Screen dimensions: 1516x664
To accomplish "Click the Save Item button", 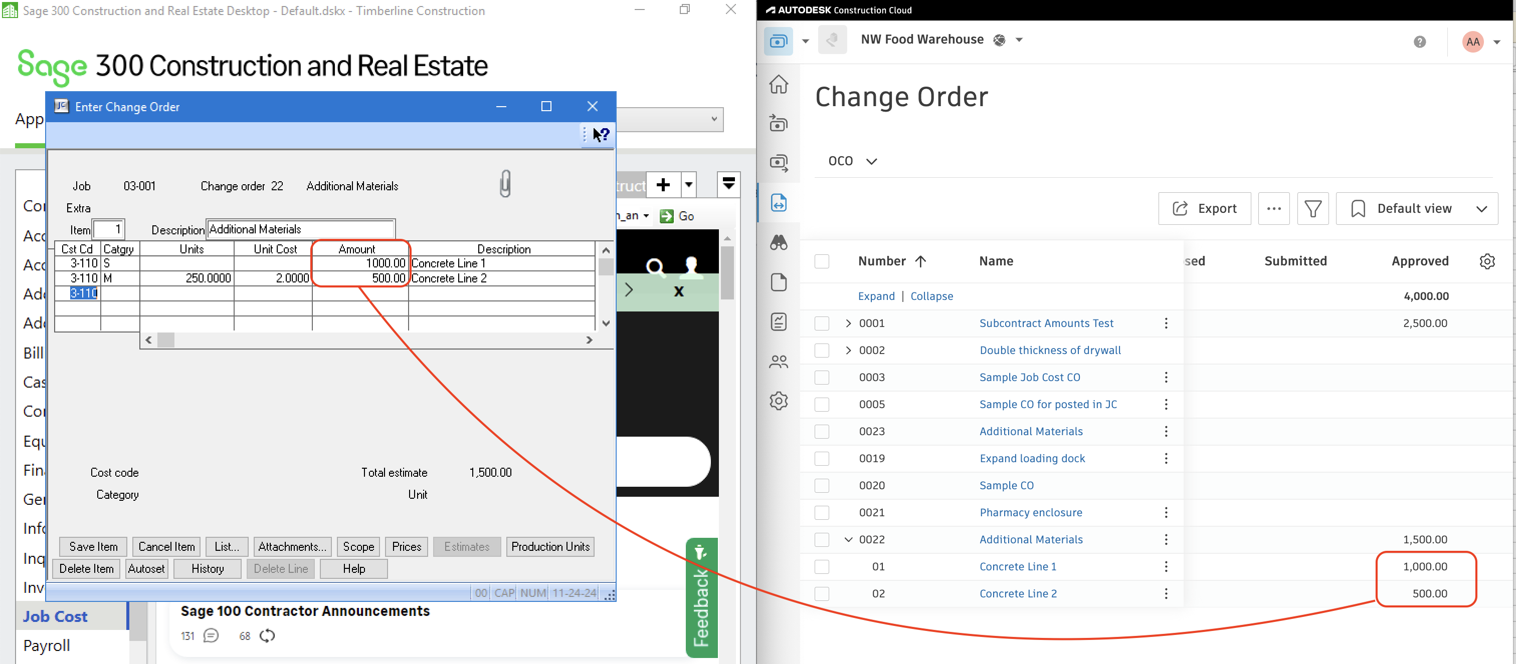I will [x=93, y=546].
